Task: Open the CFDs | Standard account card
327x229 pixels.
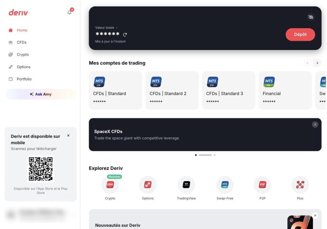Action: [115, 90]
